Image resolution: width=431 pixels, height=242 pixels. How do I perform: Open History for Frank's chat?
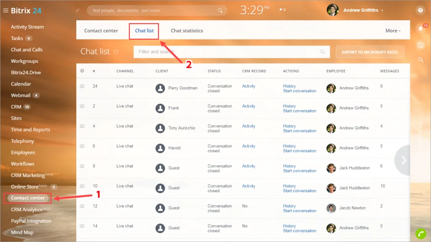point(289,106)
